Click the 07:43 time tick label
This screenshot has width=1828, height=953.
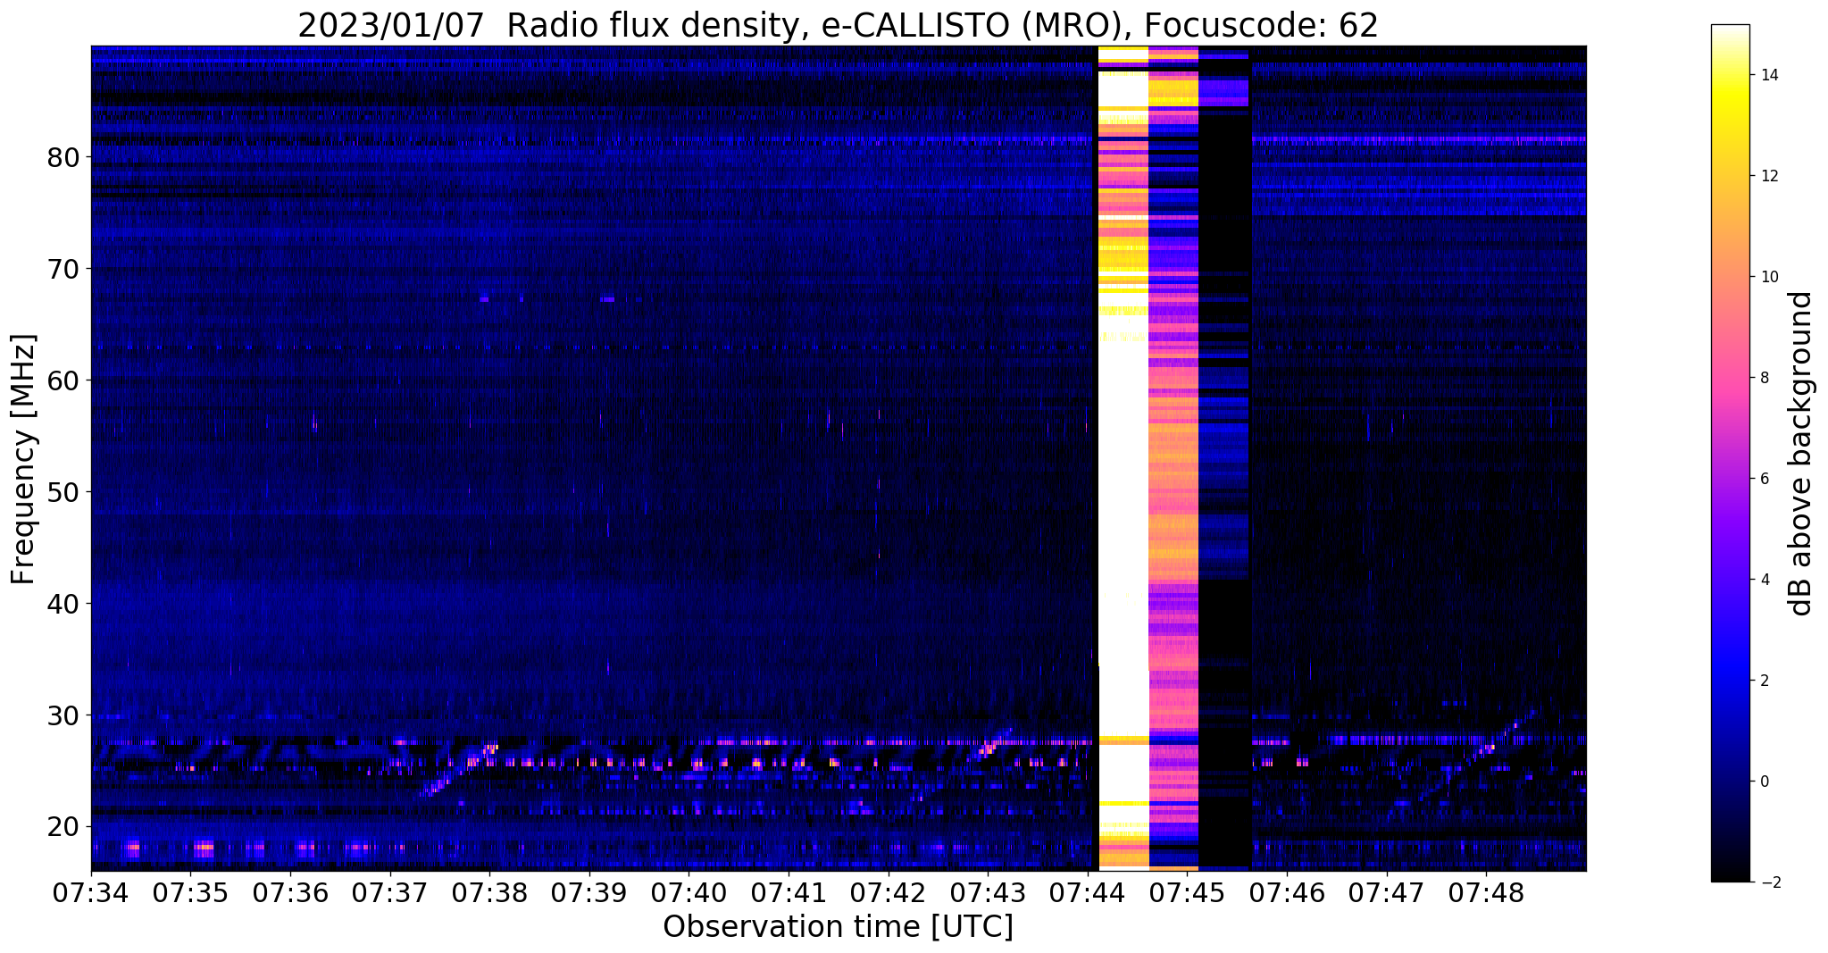click(x=987, y=892)
